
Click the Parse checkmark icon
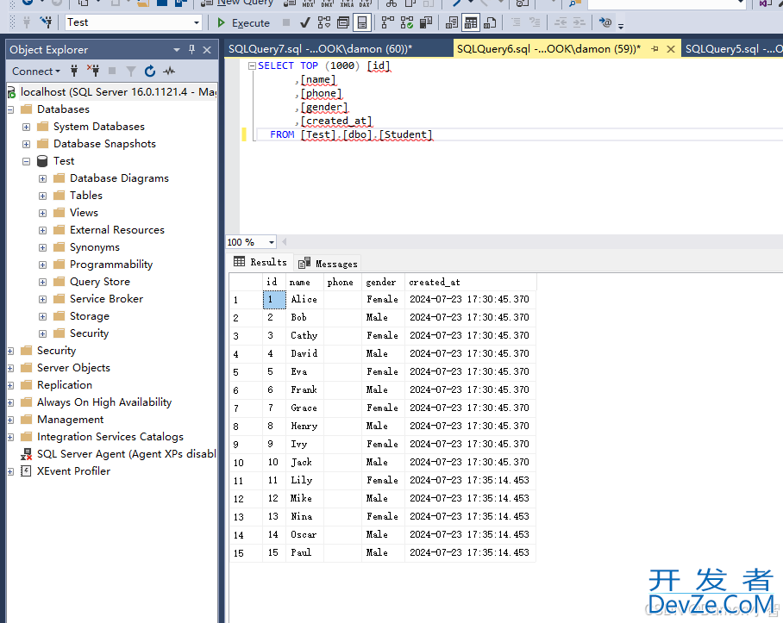[x=304, y=23]
